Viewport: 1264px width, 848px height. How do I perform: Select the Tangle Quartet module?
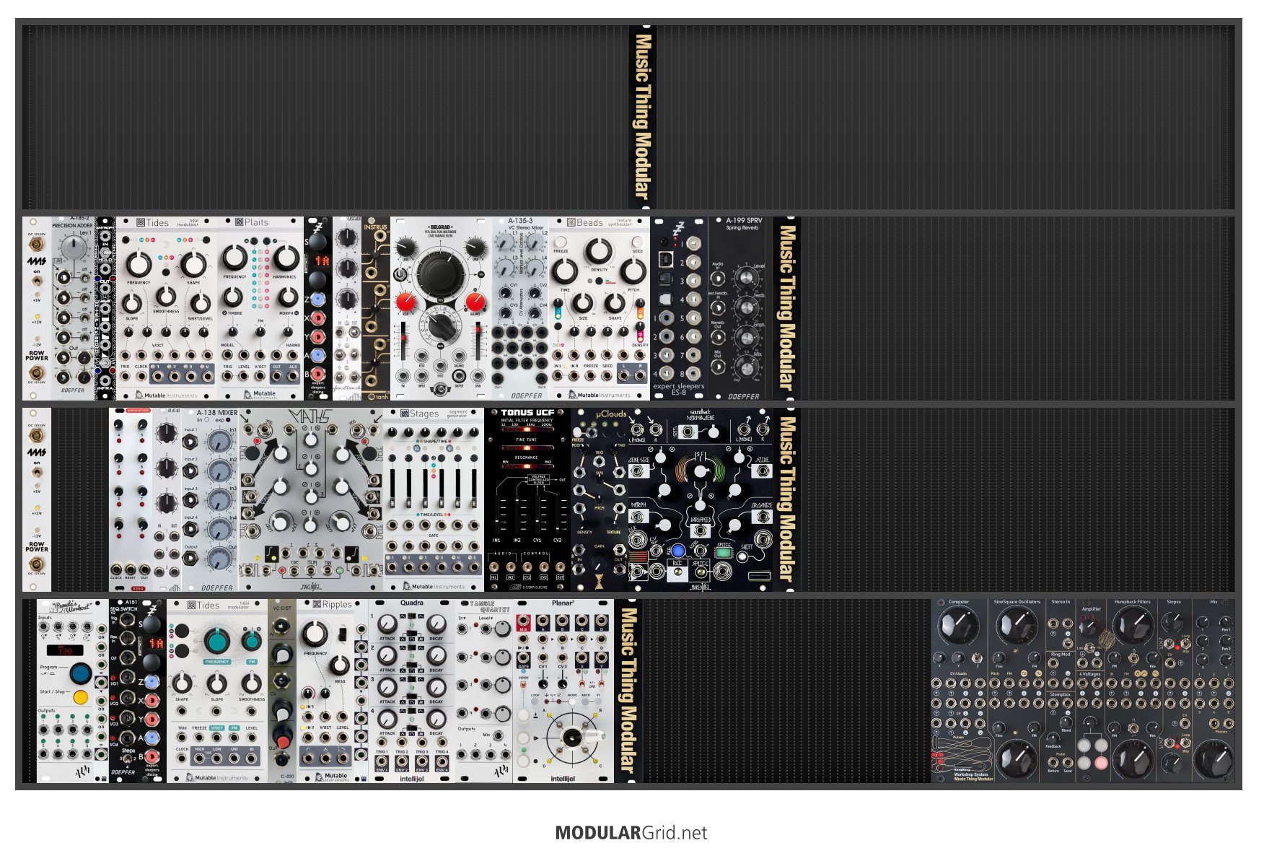(x=484, y=691)
